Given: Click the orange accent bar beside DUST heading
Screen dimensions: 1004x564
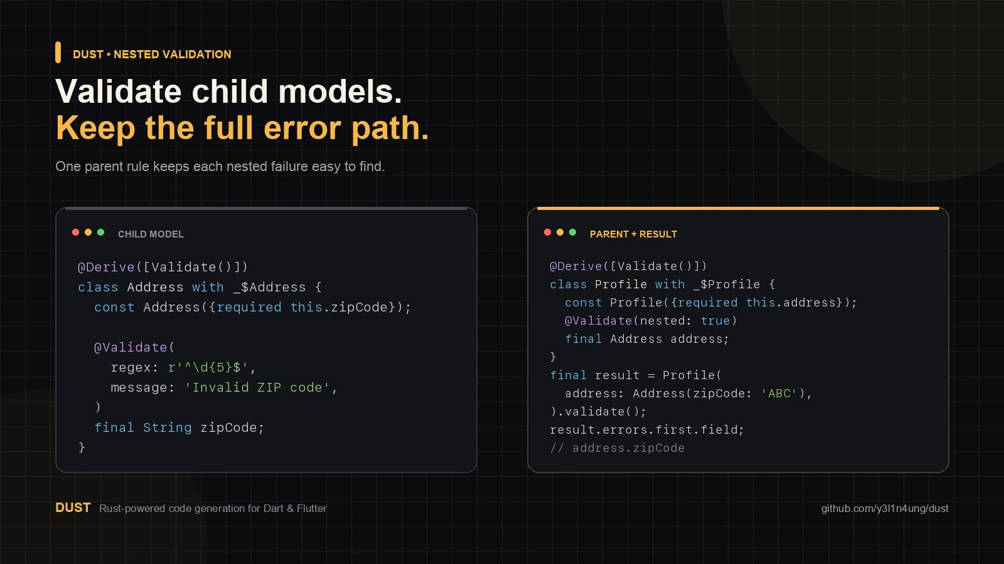Looking at the screenshot, I should point(58,53).
